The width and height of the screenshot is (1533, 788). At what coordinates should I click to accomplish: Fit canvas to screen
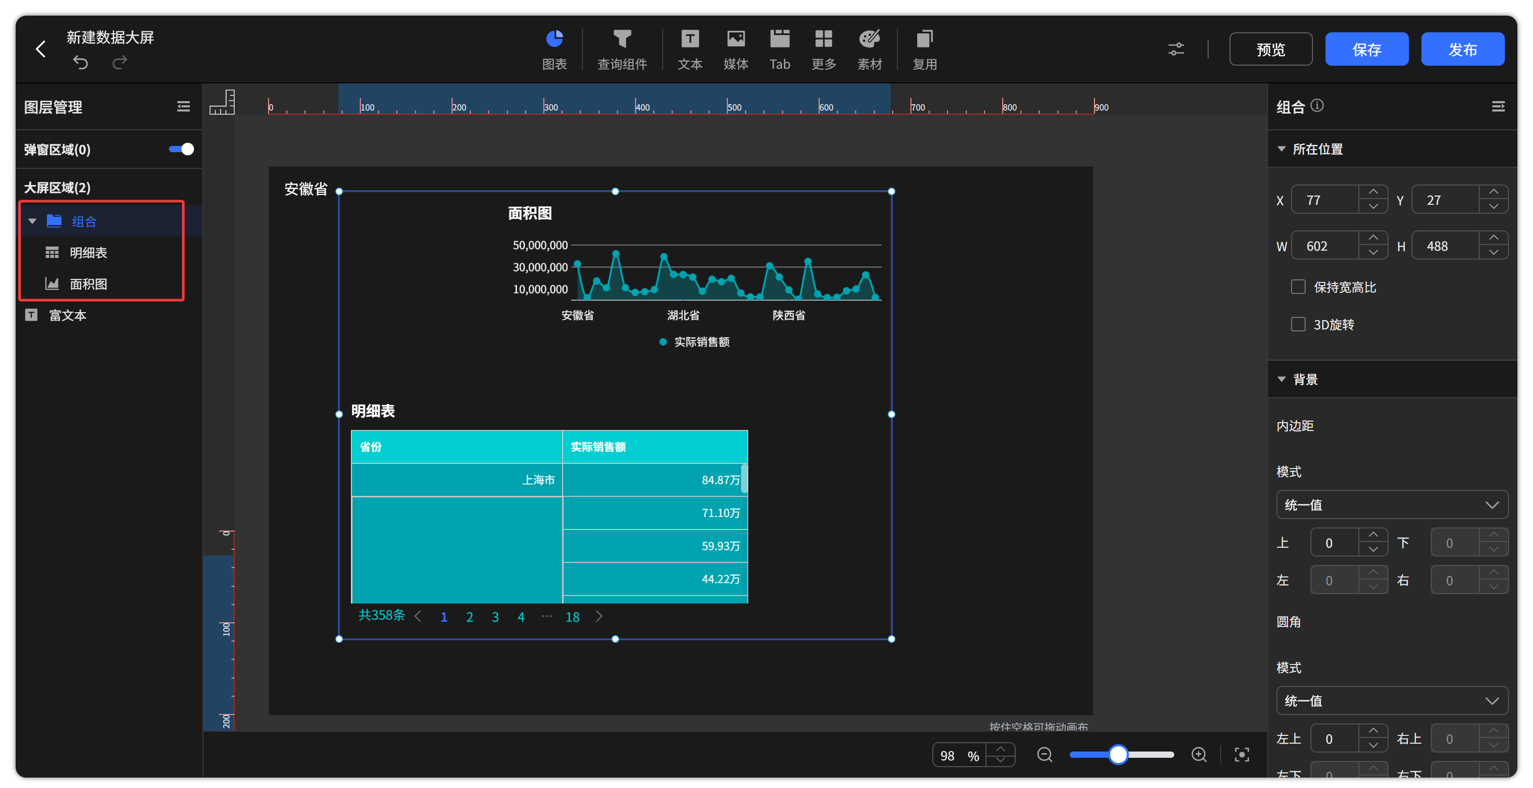click(x=1242, y=755)
